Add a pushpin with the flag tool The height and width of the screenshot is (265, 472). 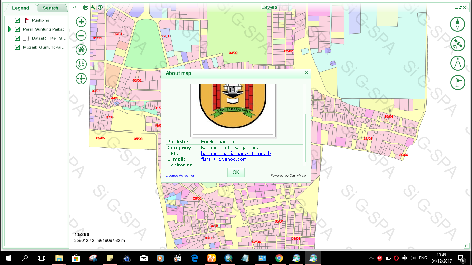(457, 83)
